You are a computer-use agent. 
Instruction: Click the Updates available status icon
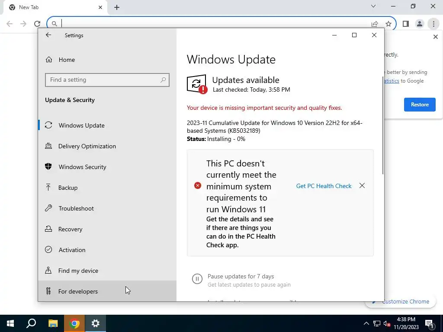[x=197, y=84]
